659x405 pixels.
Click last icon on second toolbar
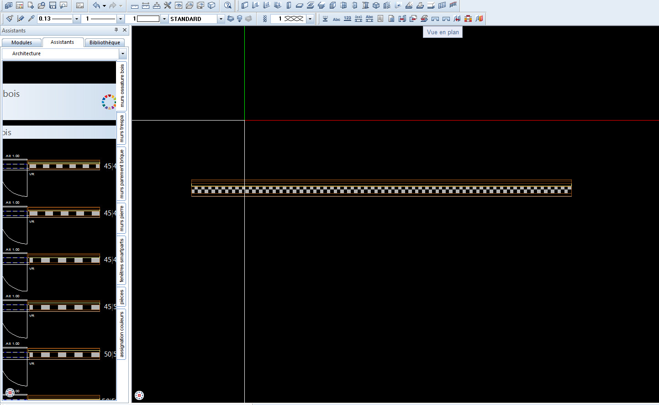[479, 19]
